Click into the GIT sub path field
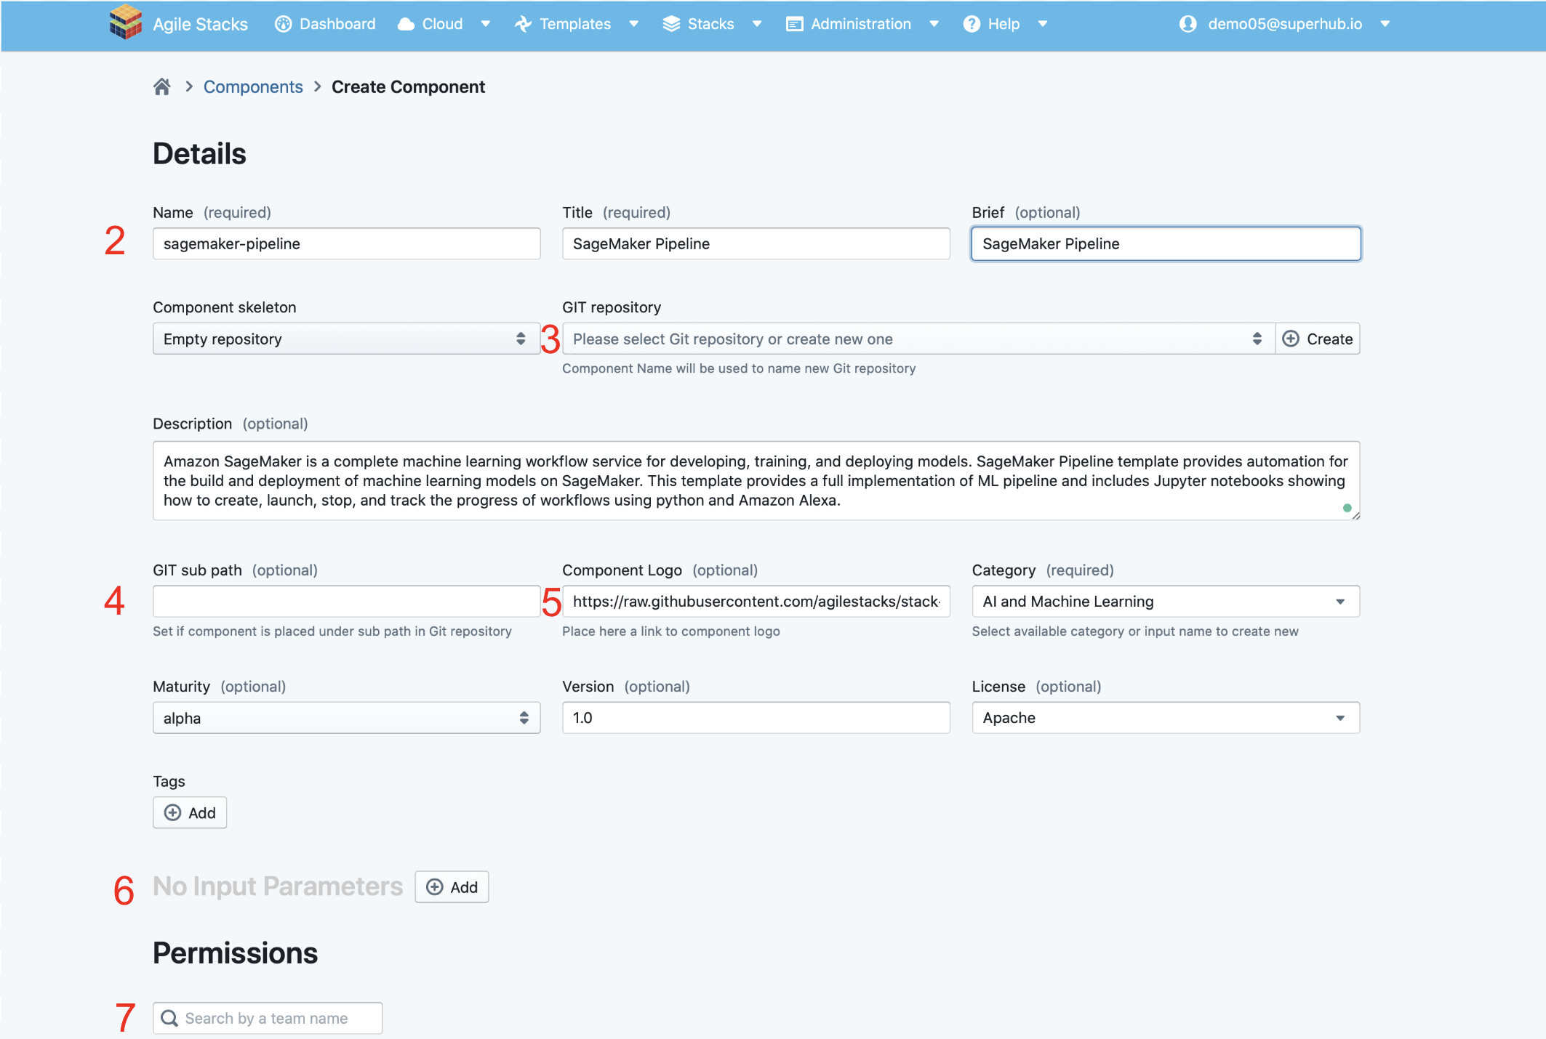Image resolution: width=1546 pixels, height=1039 pixels. (x=346, y=602)
